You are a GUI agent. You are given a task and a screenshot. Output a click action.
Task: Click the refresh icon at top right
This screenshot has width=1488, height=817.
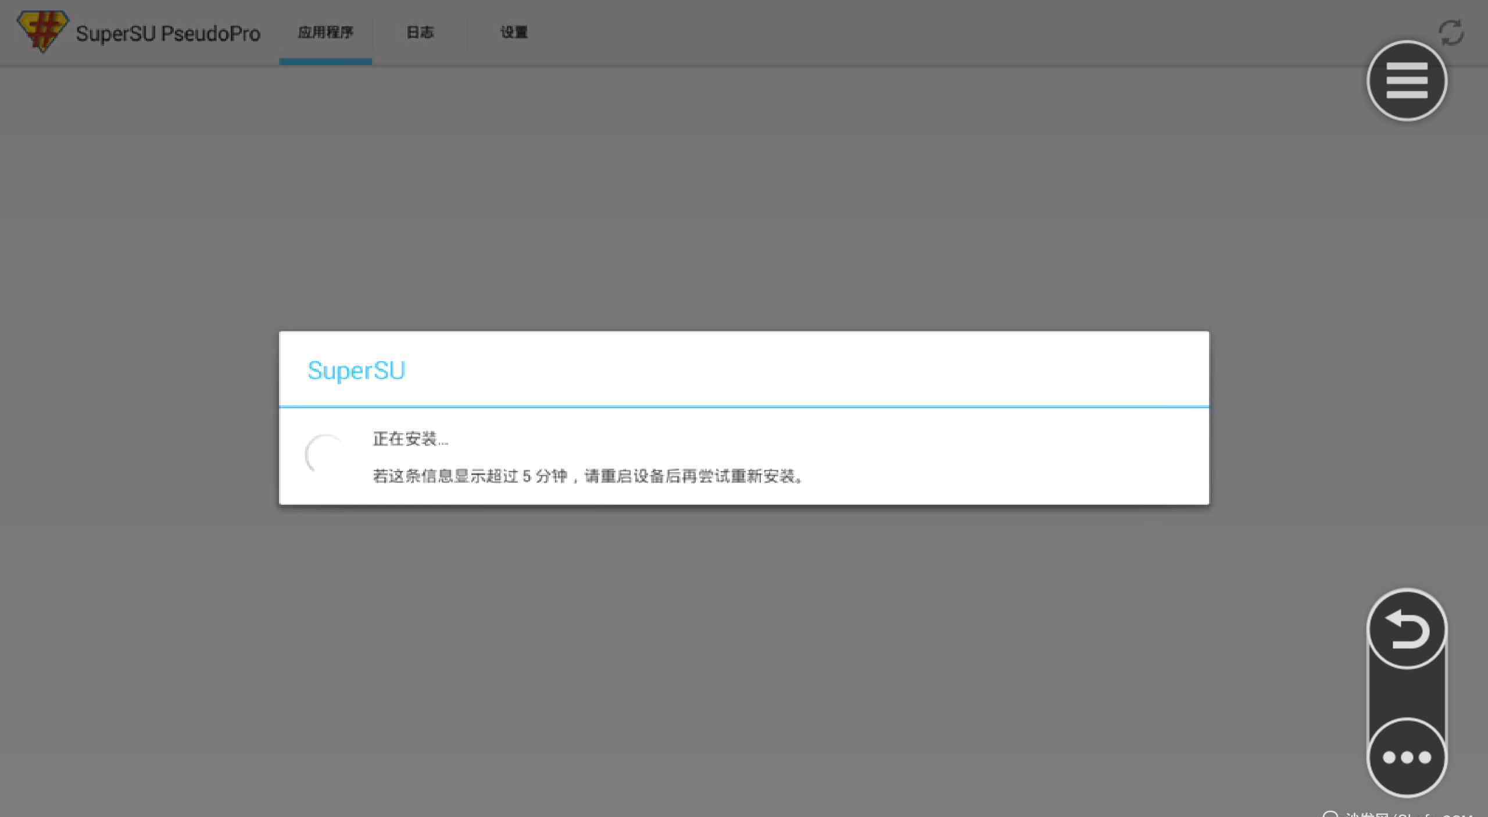(x=1451, y=33)
